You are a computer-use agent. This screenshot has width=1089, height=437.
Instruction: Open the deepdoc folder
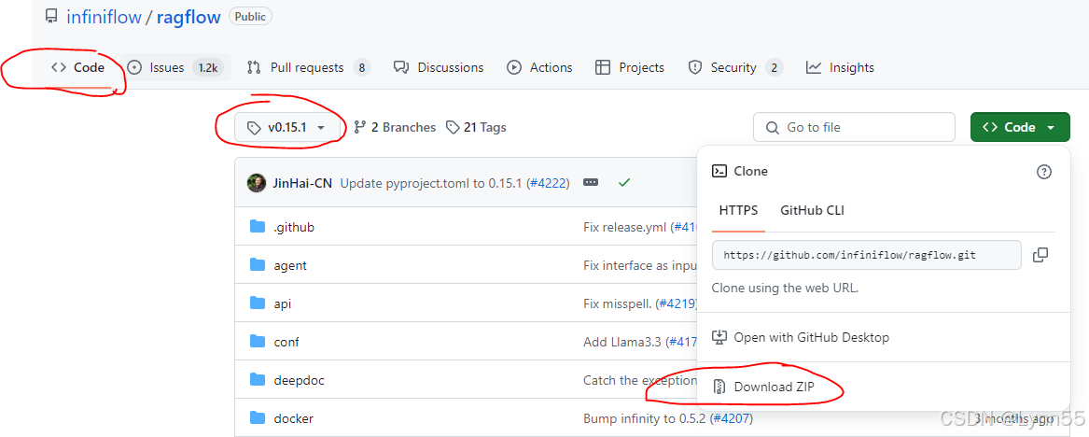(300, 380)
